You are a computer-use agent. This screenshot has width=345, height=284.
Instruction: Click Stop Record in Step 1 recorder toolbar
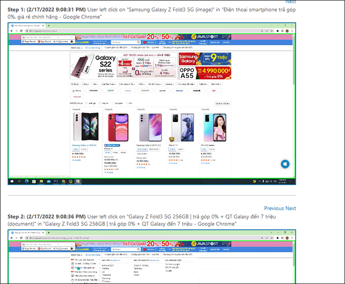(44, 42)
